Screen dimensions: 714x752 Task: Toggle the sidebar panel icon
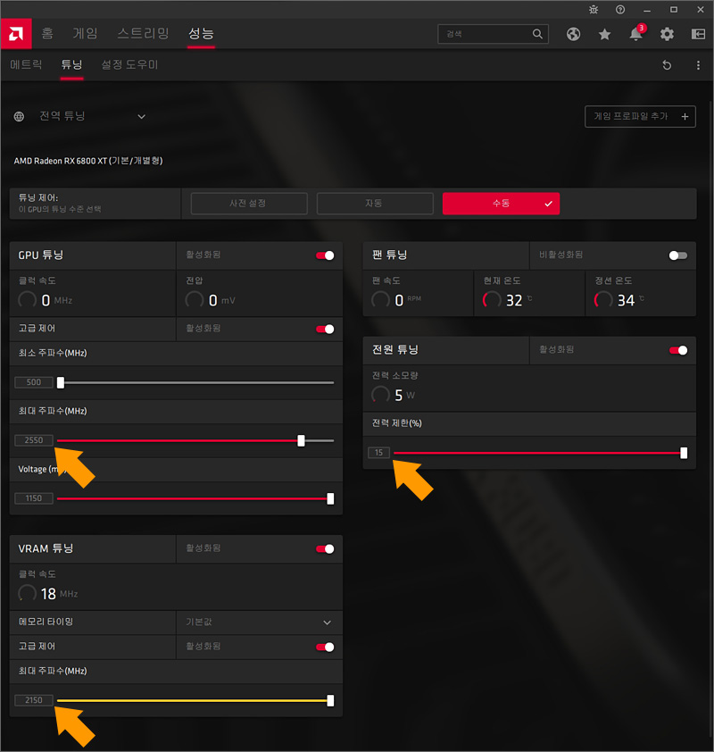pos(698,34)
